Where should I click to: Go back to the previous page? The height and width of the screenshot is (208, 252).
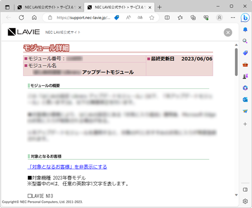pyautogui.click(x=9, y=18)
